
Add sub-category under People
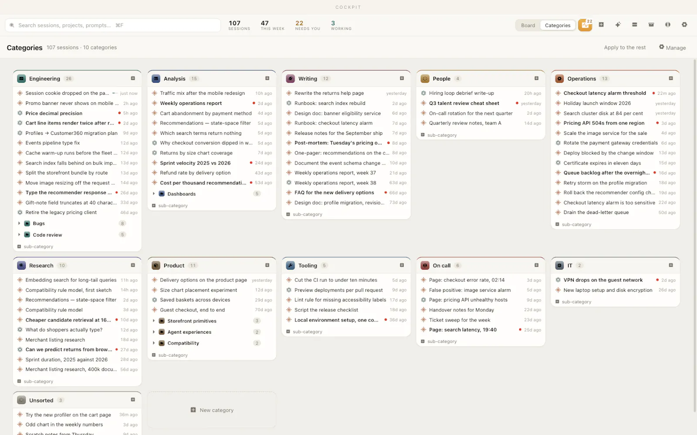(439, 135)
